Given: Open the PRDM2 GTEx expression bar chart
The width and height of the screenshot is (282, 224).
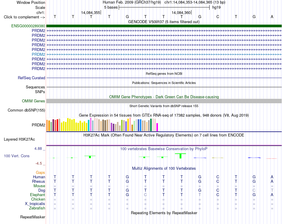Looking at the screenshot, I should [x=102, y=124].
